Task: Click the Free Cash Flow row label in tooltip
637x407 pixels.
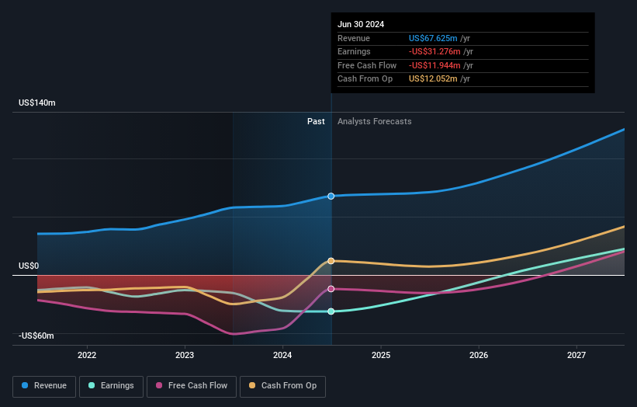Action: click(x=367, y=65)
